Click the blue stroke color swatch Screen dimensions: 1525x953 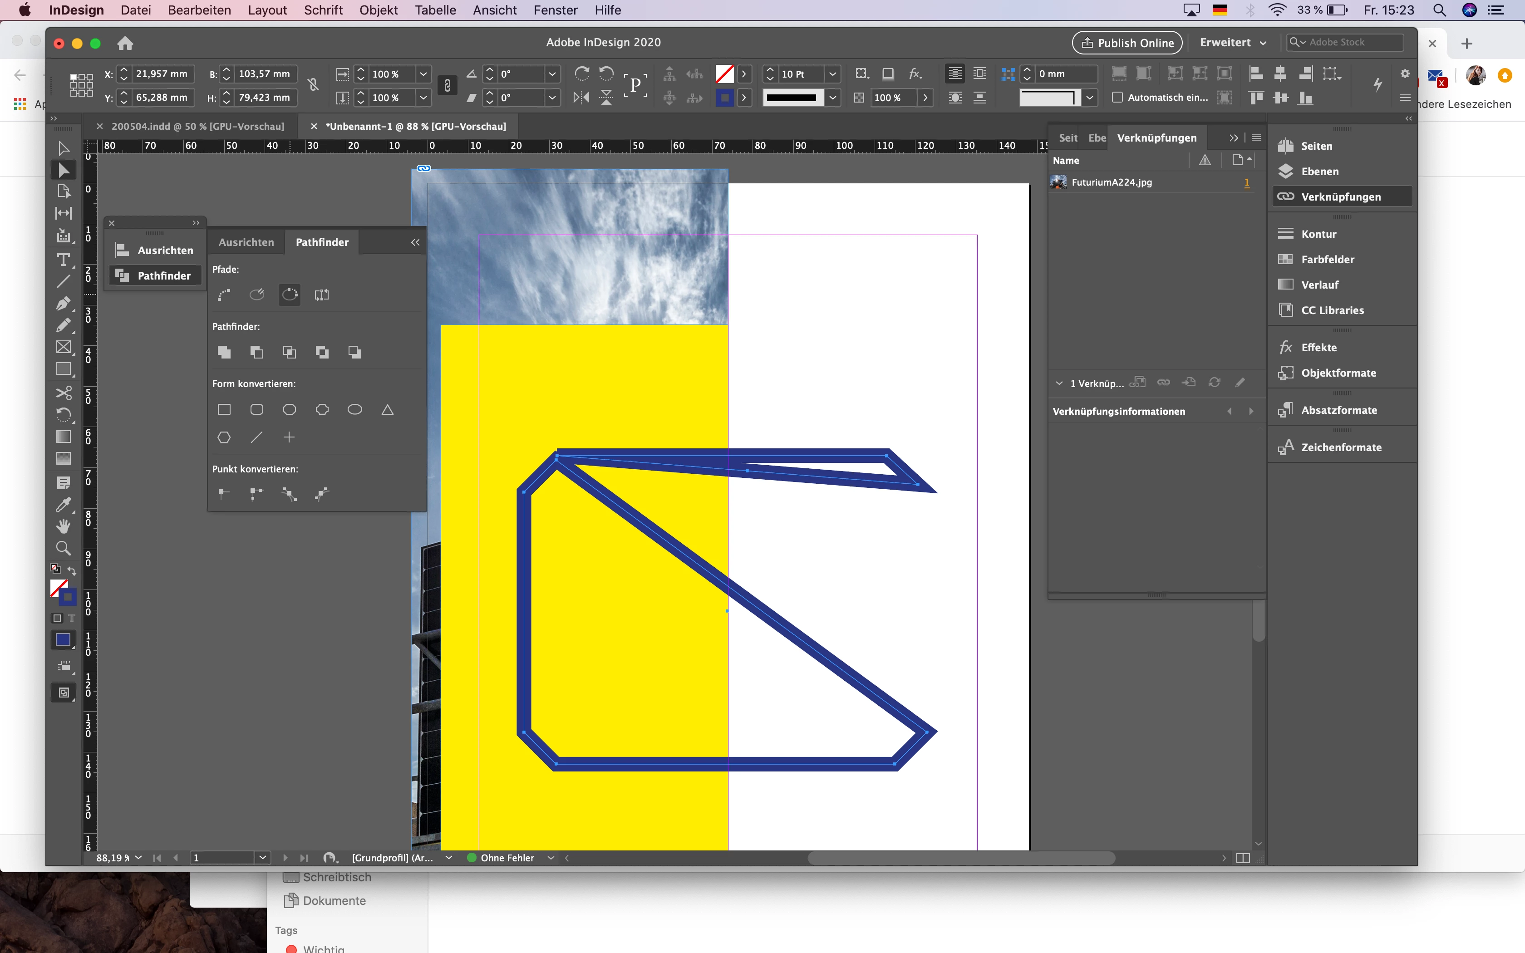pyautogui.click(x=724, y=98)
